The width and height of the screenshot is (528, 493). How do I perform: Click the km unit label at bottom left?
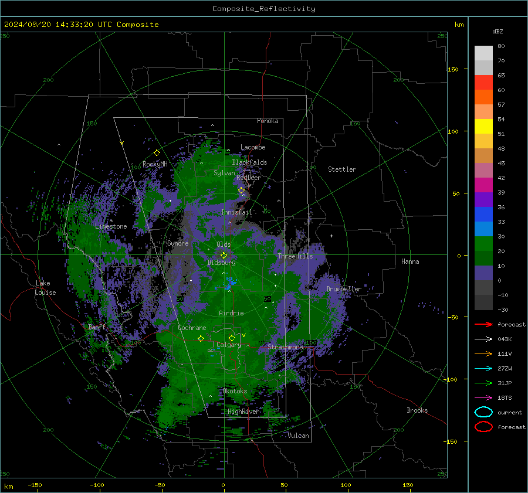[8, 487]
